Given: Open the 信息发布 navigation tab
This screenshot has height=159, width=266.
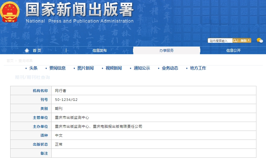Looking at the screenshot, I should [100, 50].
